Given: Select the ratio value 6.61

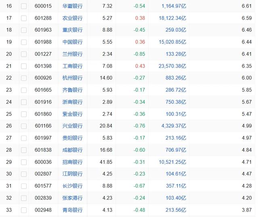Looking at the screenshot, I should (247, 6).
